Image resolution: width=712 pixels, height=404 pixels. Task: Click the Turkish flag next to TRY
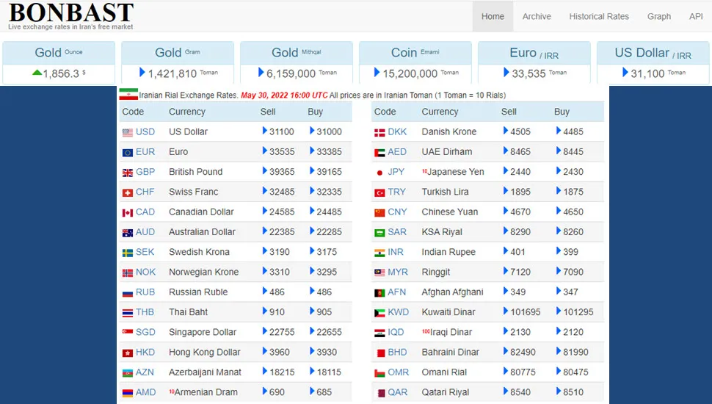pos(379,192)
